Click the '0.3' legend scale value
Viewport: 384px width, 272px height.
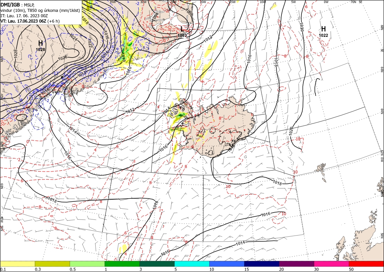click(38, 269)
